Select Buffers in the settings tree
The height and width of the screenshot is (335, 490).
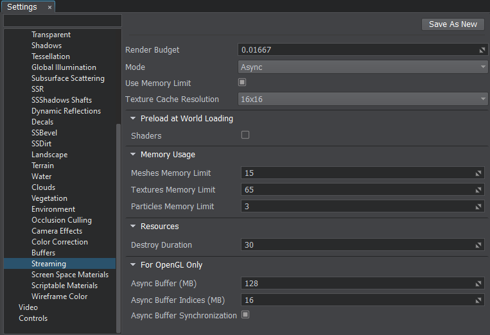[x=43, y=253]
